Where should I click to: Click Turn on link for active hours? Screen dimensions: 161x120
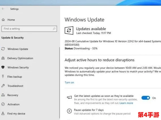pyautogui.click(x=69, y=82)
